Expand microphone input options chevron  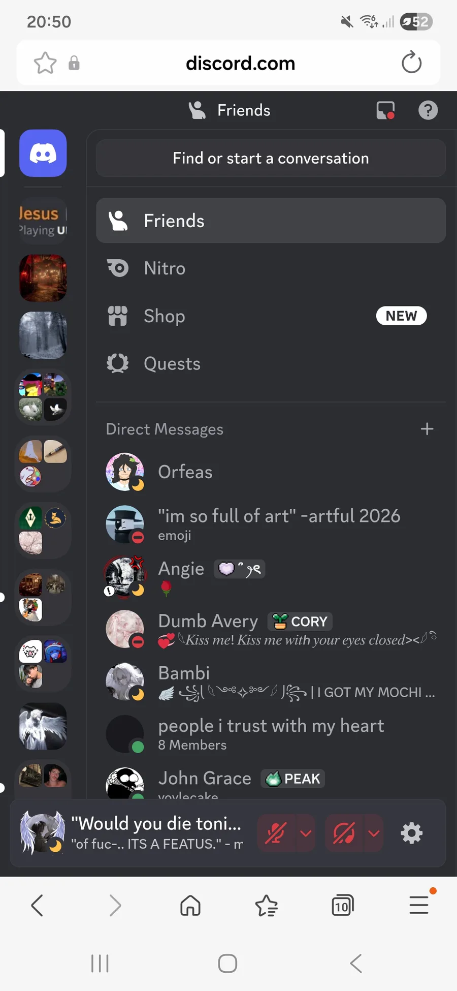[x=306, y=833]
